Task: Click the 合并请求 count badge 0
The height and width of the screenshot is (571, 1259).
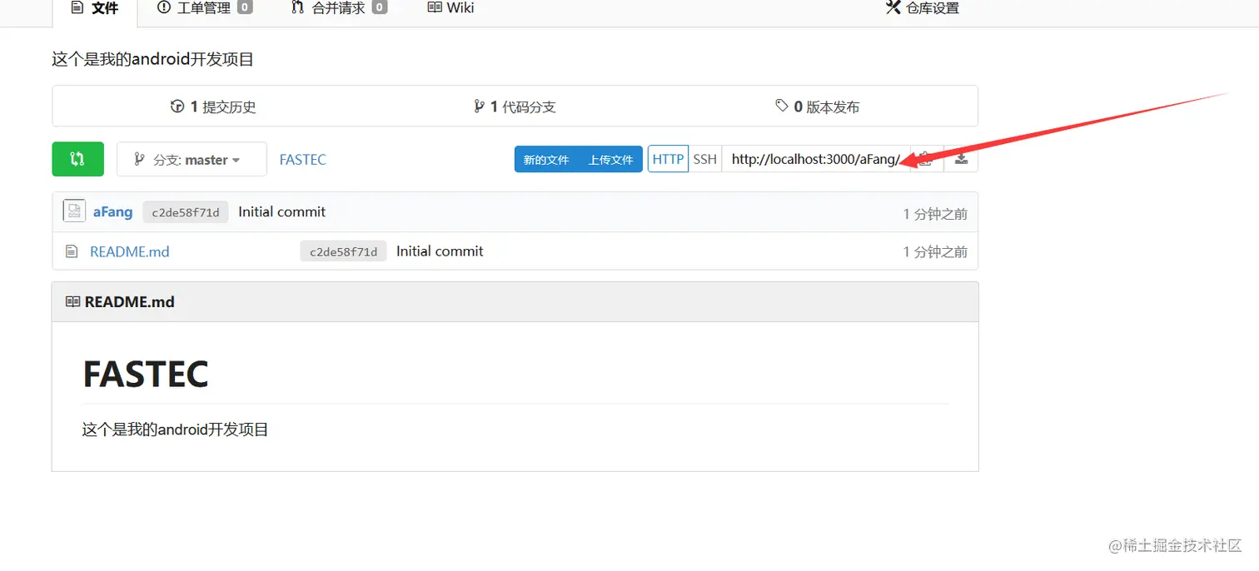Action: tap(380, 8)
